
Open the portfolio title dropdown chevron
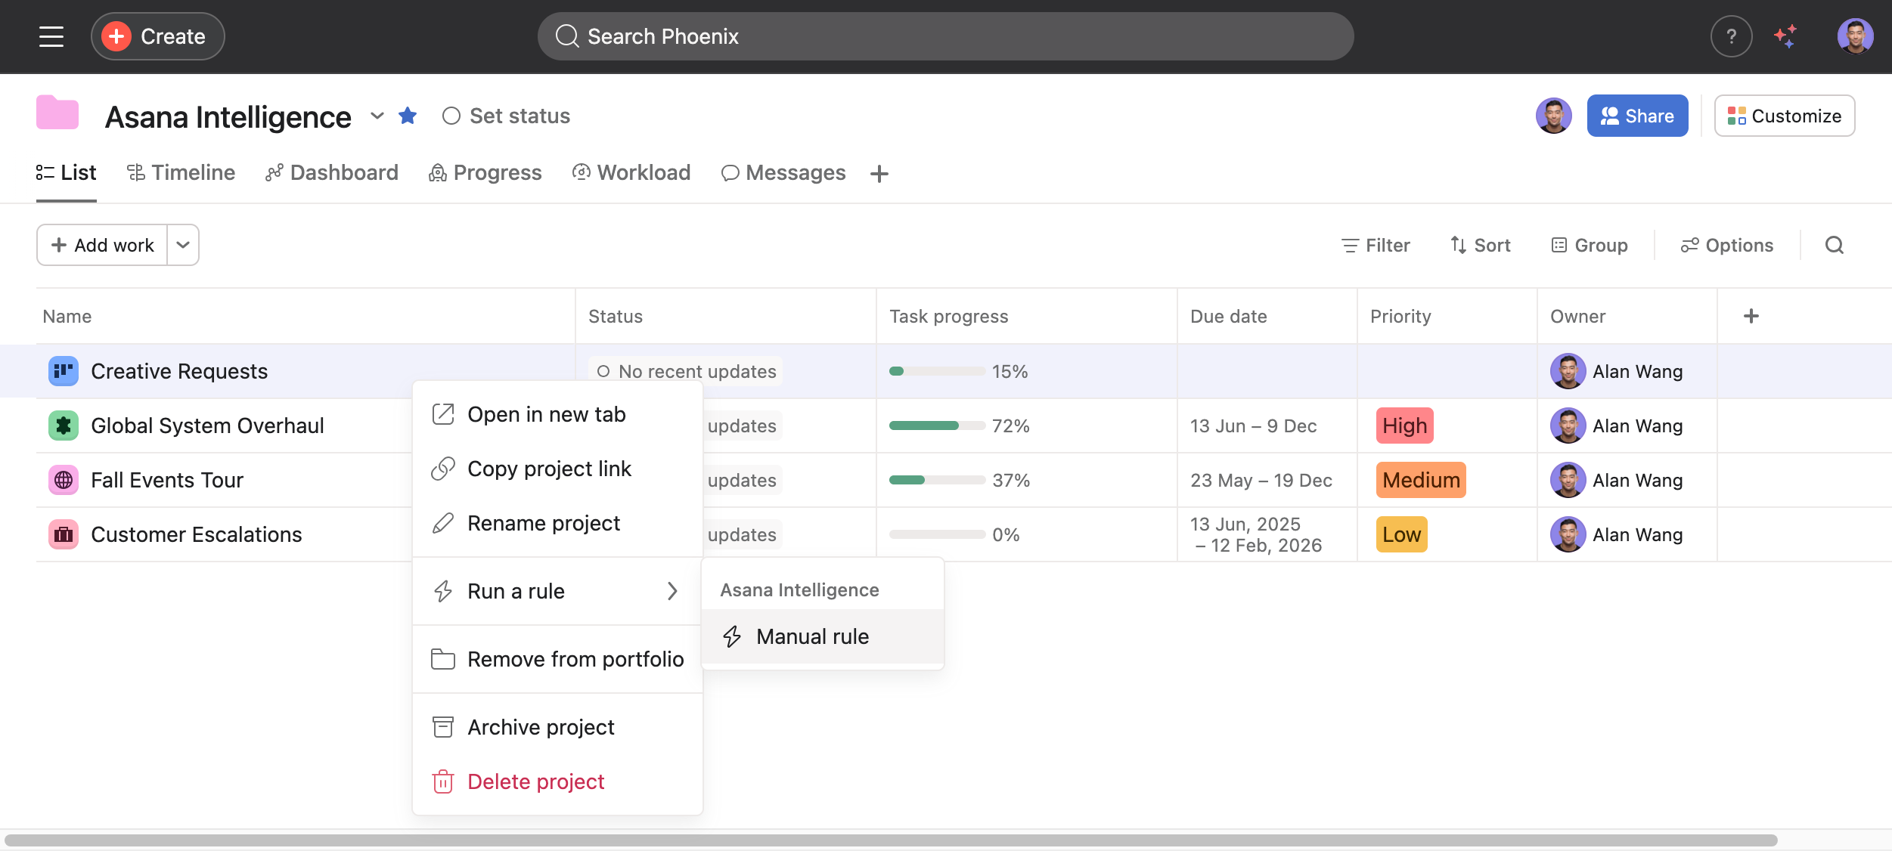tap(377, 116)
